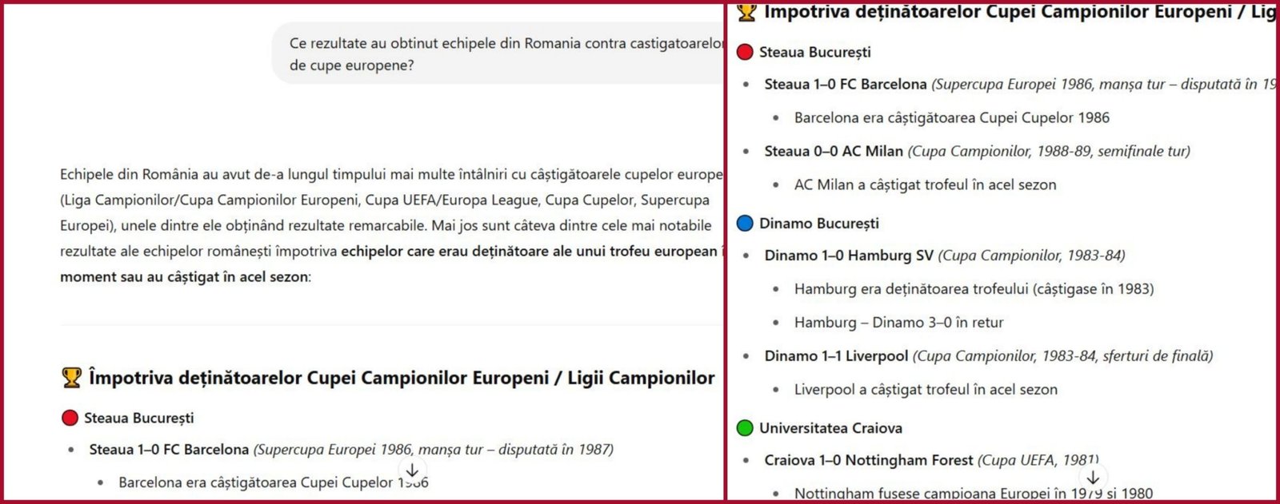Click 'Hamburg – Dinamo 3–0 în retur' bullet
The image size is (1280, 504).
(898, 323)
